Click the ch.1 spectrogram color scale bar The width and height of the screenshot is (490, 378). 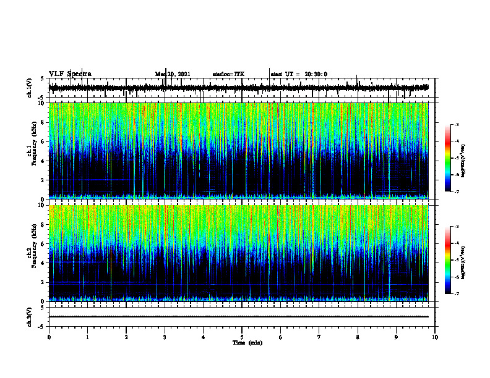tap(447, 158)
